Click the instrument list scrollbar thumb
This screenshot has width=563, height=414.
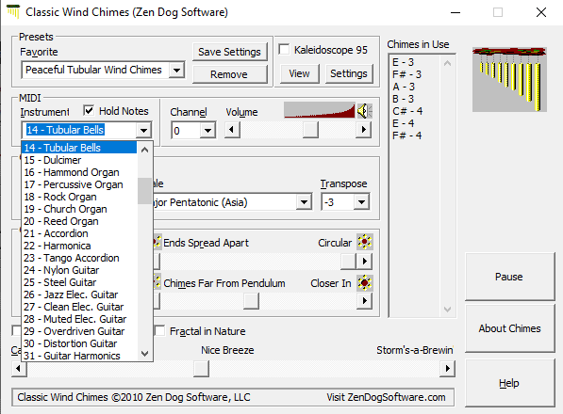[144, 191]
